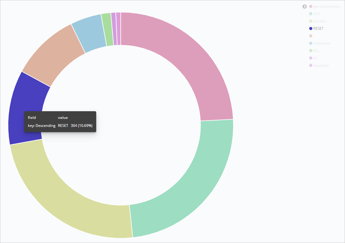Select the getrouteversion legend entry
This screenshot has height=243, width=345.
point(324,6)
